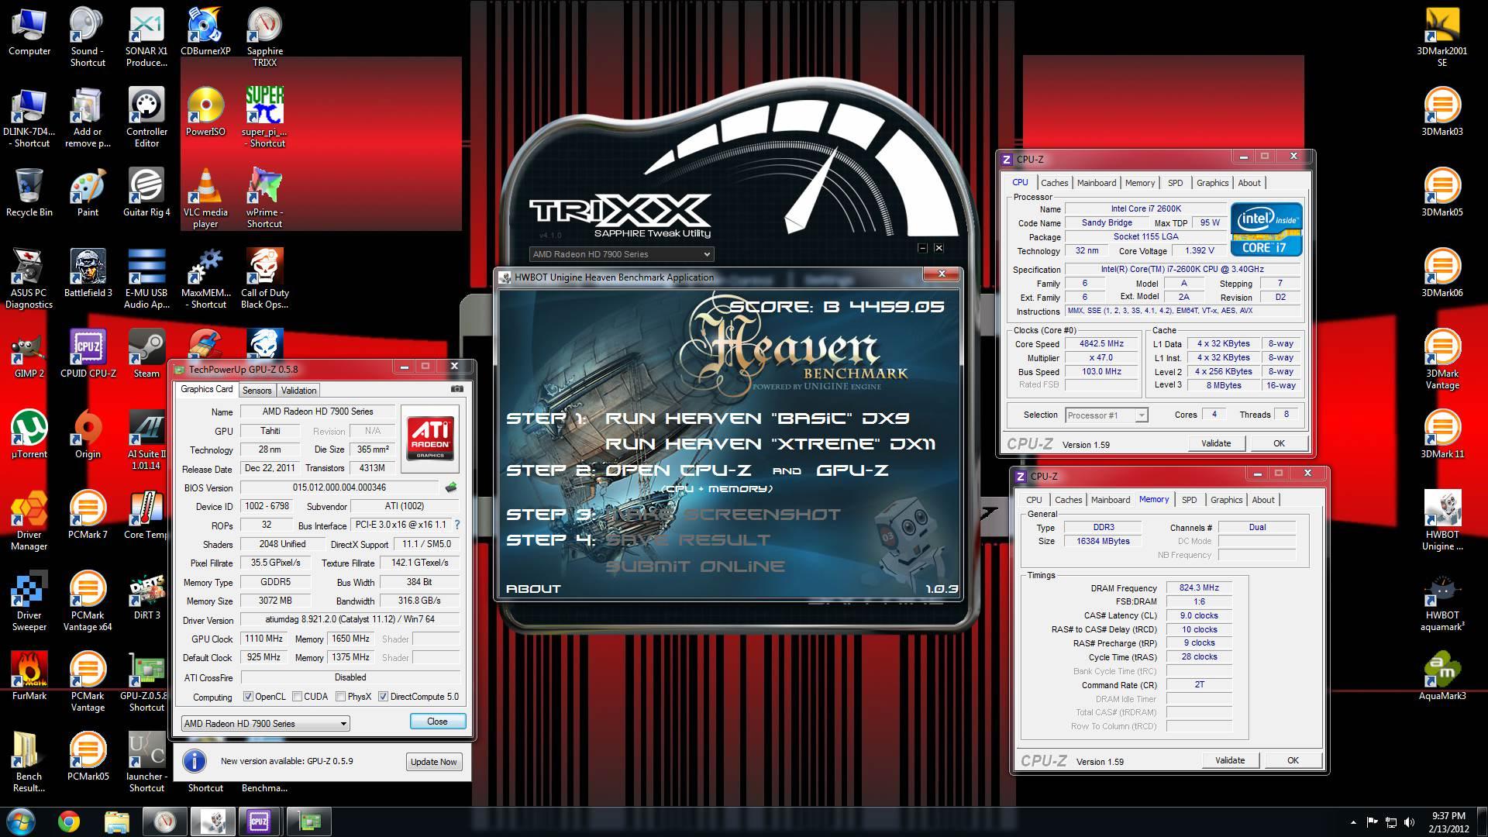
Task: Click Validate in the top CPU-Z window
Action: coord(1216,443)
